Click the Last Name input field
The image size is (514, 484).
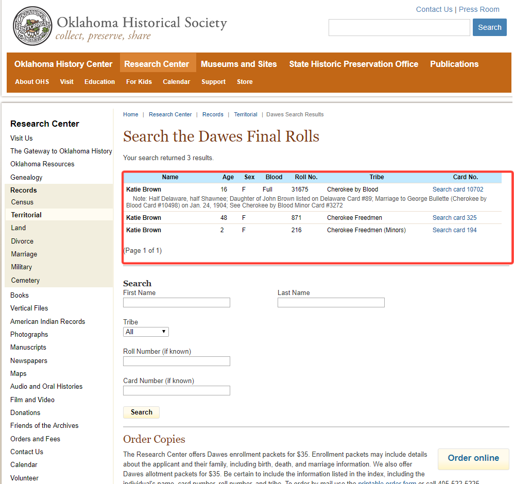(x=331, y=302)
